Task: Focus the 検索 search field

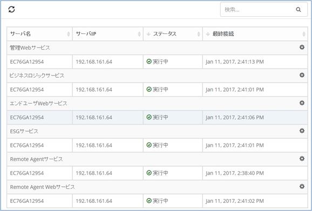Action: [263, 9]
